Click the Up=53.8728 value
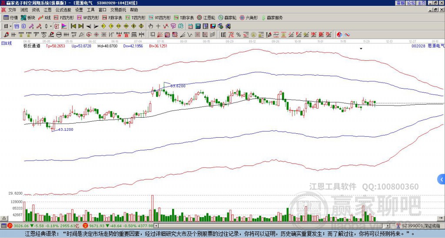This screenshot has width=445, height=238. (x=81, y=46)
